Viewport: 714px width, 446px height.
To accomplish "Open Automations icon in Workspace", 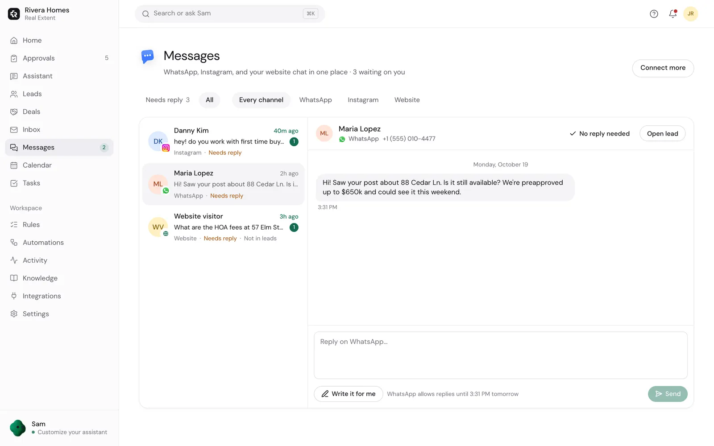I will point(14,243).
